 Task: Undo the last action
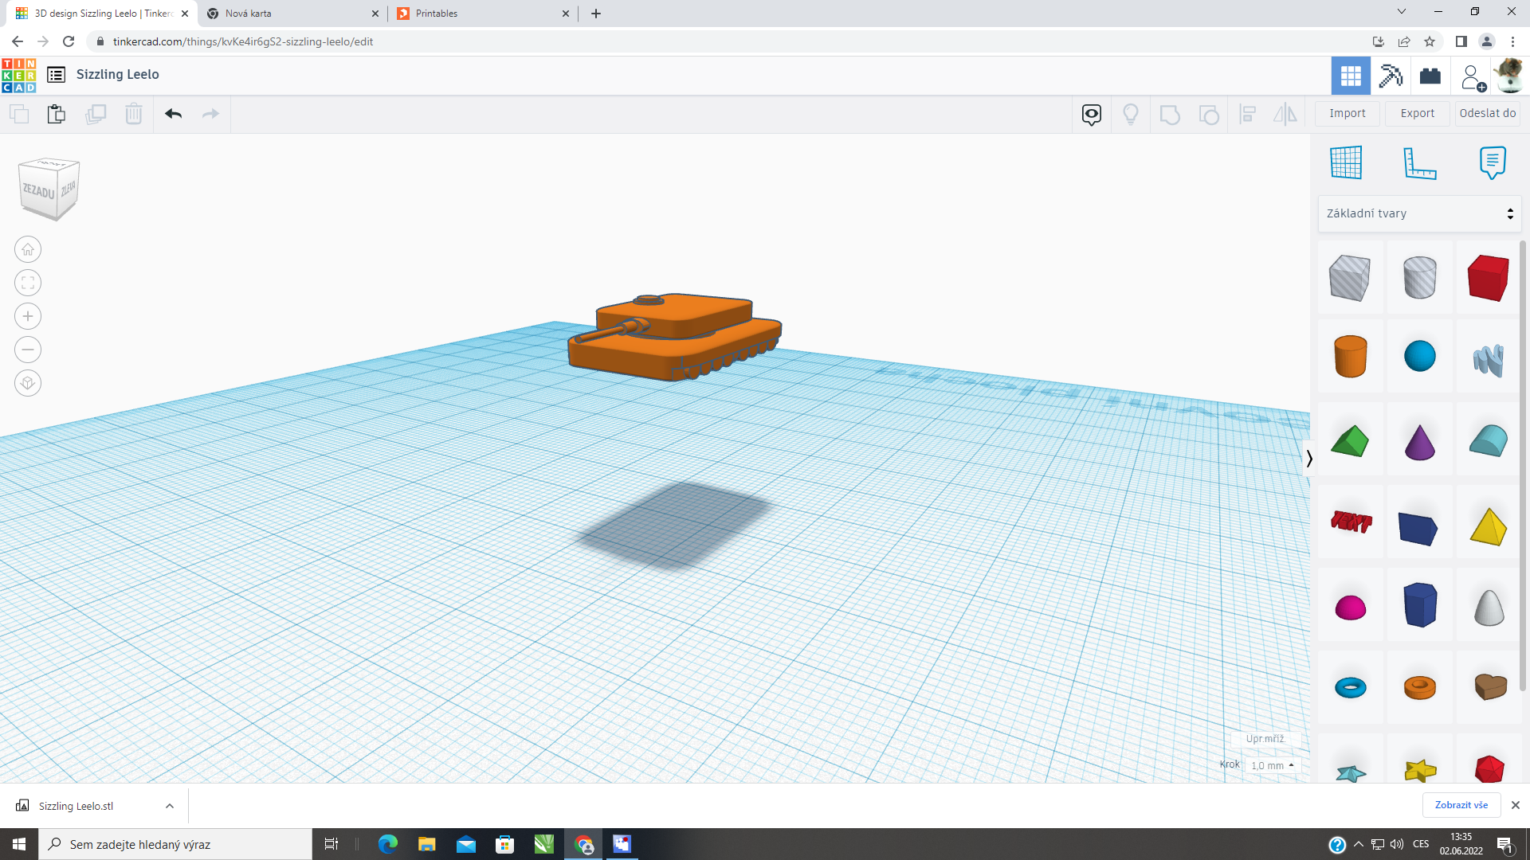click(174, 114)
